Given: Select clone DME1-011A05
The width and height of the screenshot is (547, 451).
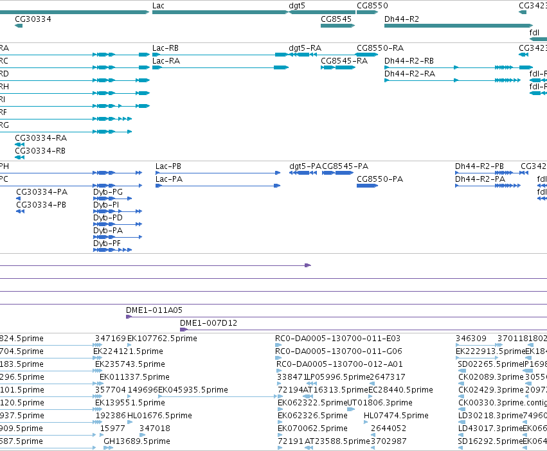Looking at the screenshot, I should [336, 317].
